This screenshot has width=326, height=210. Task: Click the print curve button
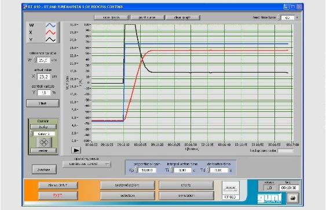147,17
